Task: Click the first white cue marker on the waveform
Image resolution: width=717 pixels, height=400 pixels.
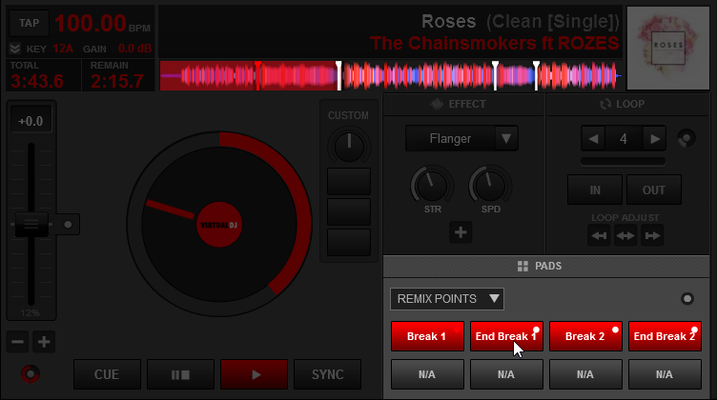Action: pyautogui.click(x=338, y=75)
